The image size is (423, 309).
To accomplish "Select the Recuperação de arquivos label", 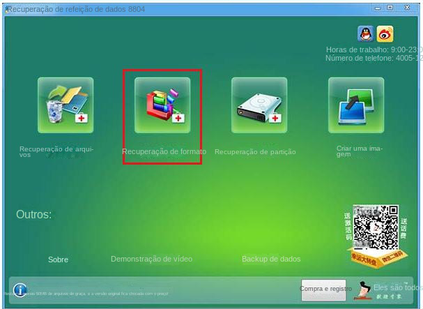I will click(x=56, y=152).
